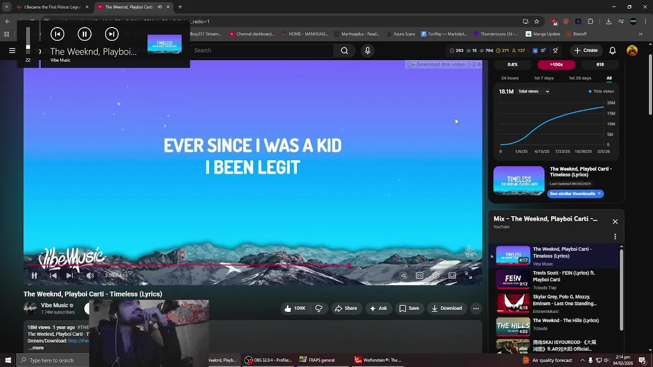Play Travis Scott - FEIN (Lyrics) from the Mix
The width and height of the screenshot is (653, 367).
[x=556, y=280]
